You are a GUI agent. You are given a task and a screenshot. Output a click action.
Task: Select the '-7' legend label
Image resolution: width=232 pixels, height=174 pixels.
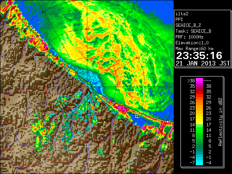[x=192, y=163]
